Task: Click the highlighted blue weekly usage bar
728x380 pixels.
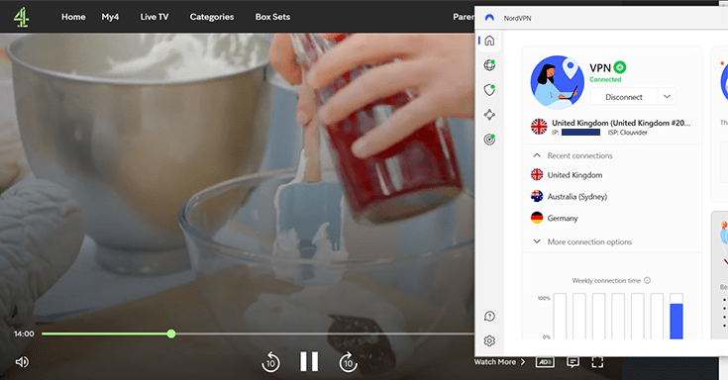Action: pos(676,321)
